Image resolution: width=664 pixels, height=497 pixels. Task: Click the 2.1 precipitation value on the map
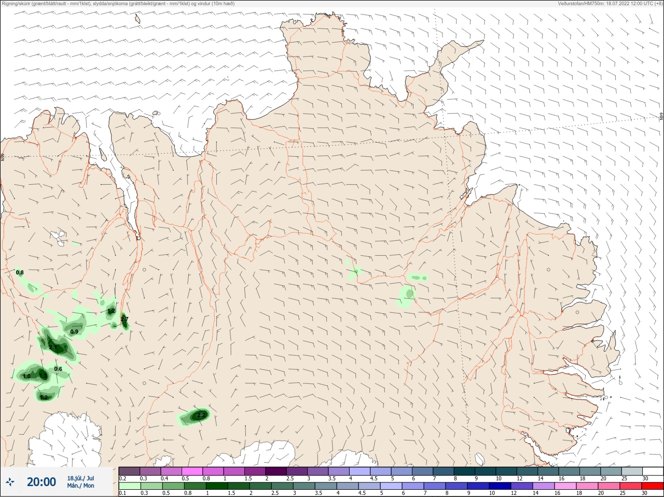52,348
